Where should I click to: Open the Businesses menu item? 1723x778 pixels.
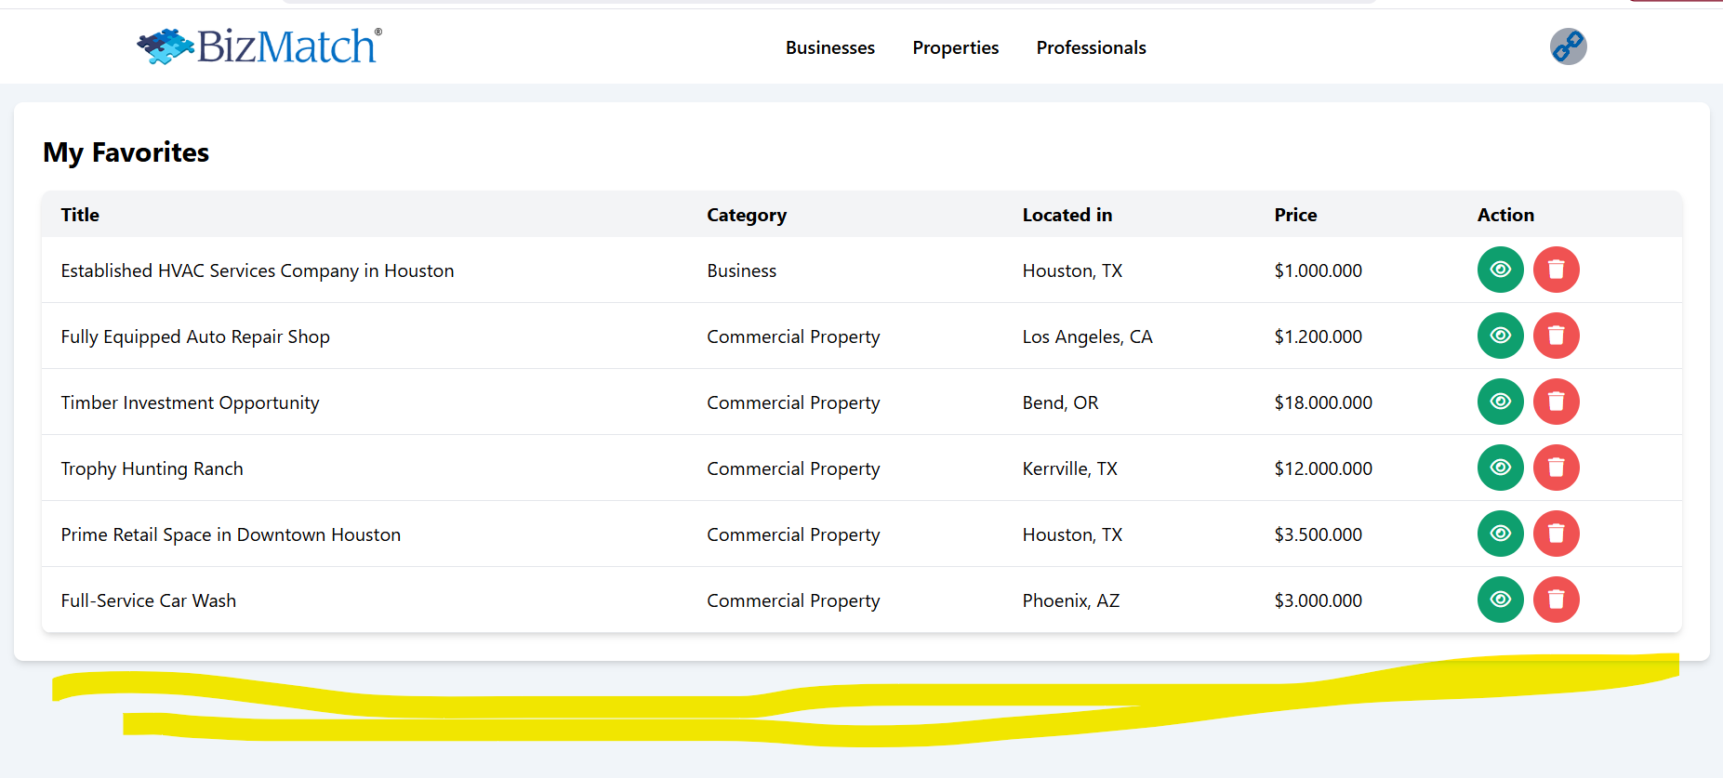coord(829,47)
